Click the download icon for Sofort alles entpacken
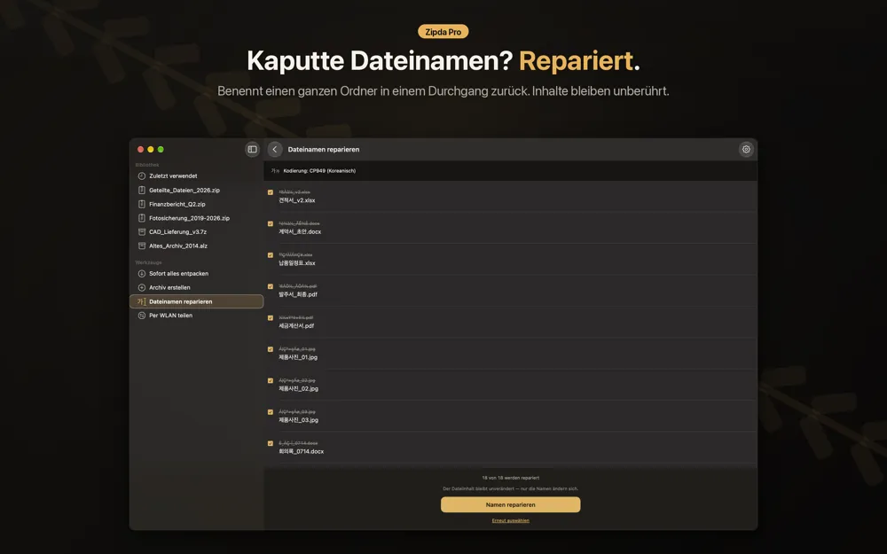 142,274
